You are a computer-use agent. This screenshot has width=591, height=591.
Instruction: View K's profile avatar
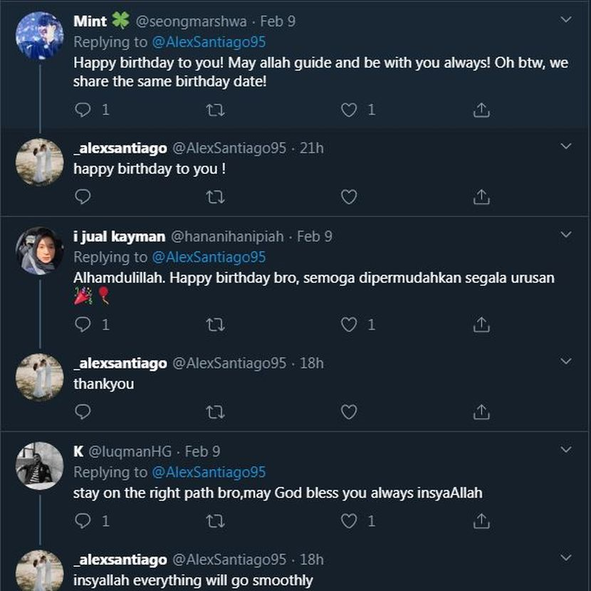point(39,466)
